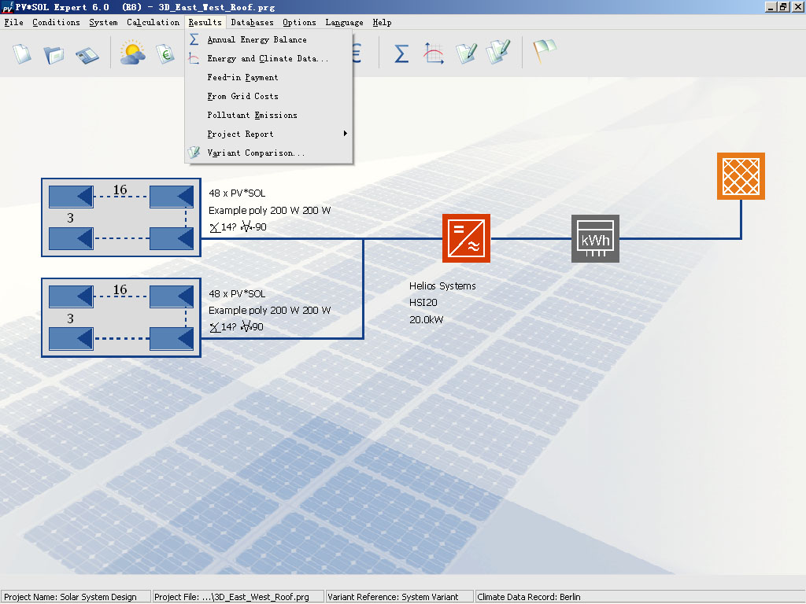Select Pollutant Emissions menu entry
806x604 pixels.
269,115
